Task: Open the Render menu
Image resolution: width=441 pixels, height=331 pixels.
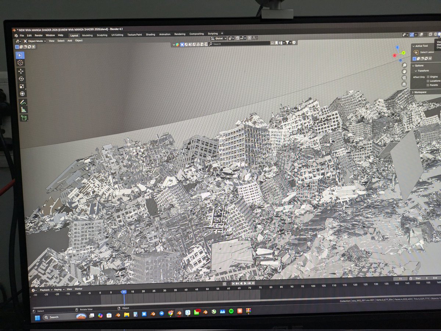Action: (39, 35)
